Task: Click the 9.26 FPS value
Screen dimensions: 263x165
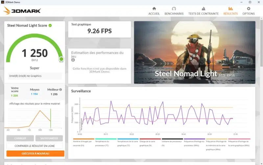Action: click(x=100, y=31)
